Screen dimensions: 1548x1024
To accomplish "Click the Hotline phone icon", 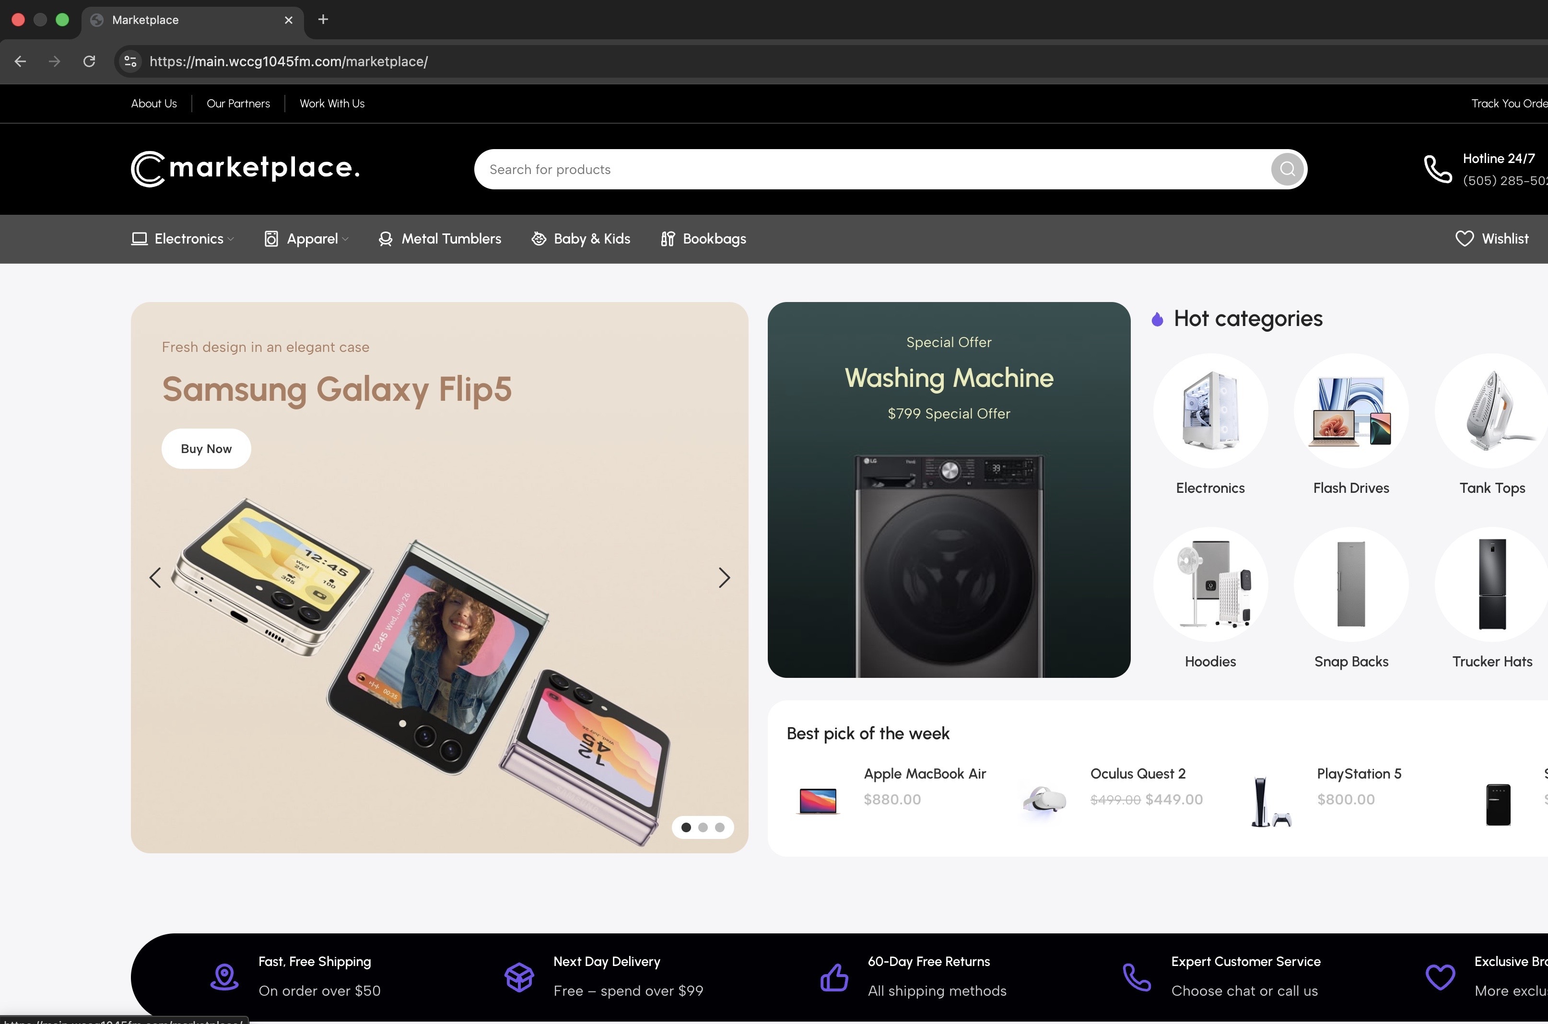I will pyautogui.click(x=1437, y=169).
